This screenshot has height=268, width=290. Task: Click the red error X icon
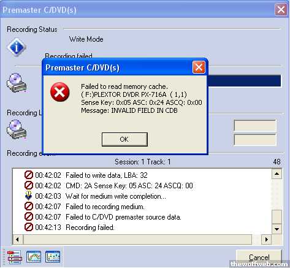(59, 92)
